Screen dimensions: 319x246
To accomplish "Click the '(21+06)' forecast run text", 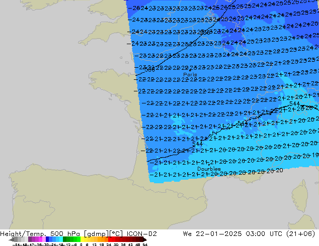I will coord(301,234).
